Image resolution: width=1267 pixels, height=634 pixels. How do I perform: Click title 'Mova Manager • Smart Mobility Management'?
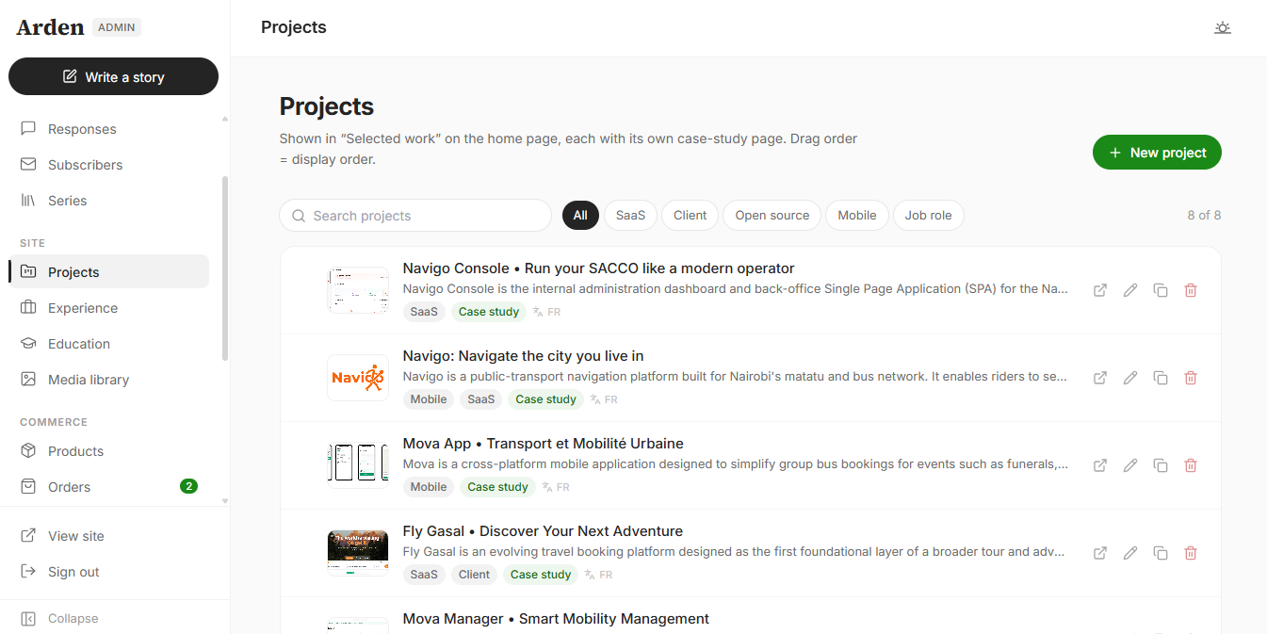556,619
